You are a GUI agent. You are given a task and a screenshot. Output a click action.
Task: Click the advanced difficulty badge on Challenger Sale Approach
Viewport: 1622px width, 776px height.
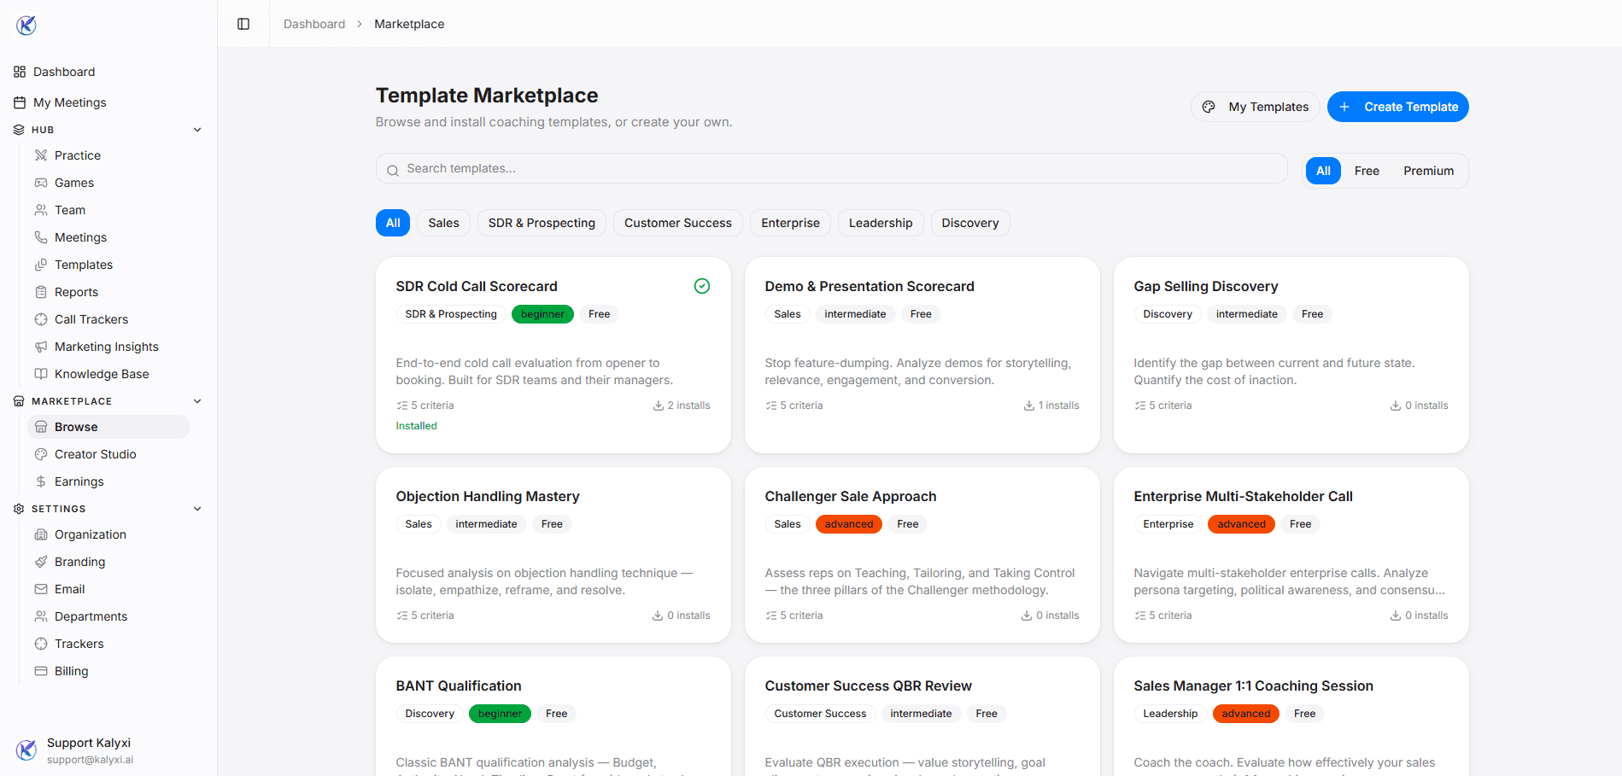click(x=848, y=523)
